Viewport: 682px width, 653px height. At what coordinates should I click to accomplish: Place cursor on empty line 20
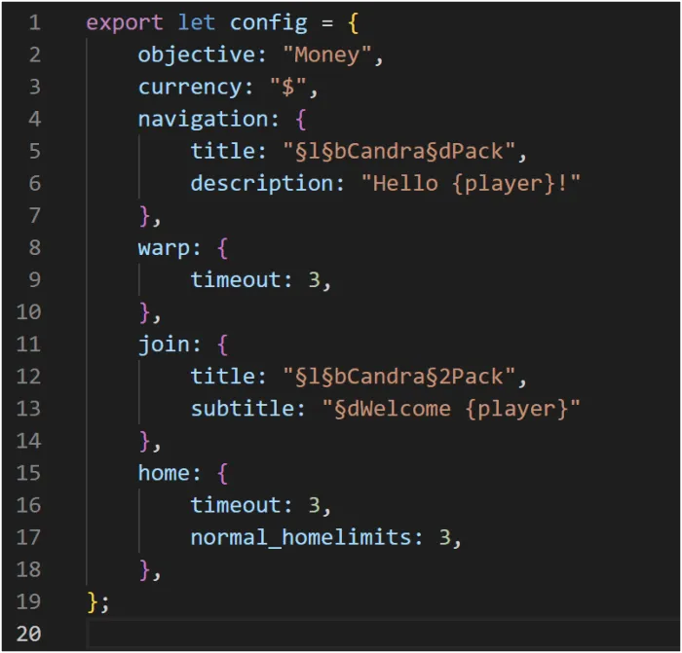(x=383, y=634)
